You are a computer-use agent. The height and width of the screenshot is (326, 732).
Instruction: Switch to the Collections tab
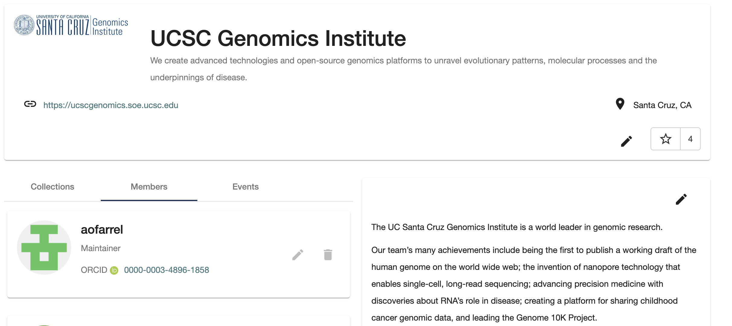[x=52, y=187]
